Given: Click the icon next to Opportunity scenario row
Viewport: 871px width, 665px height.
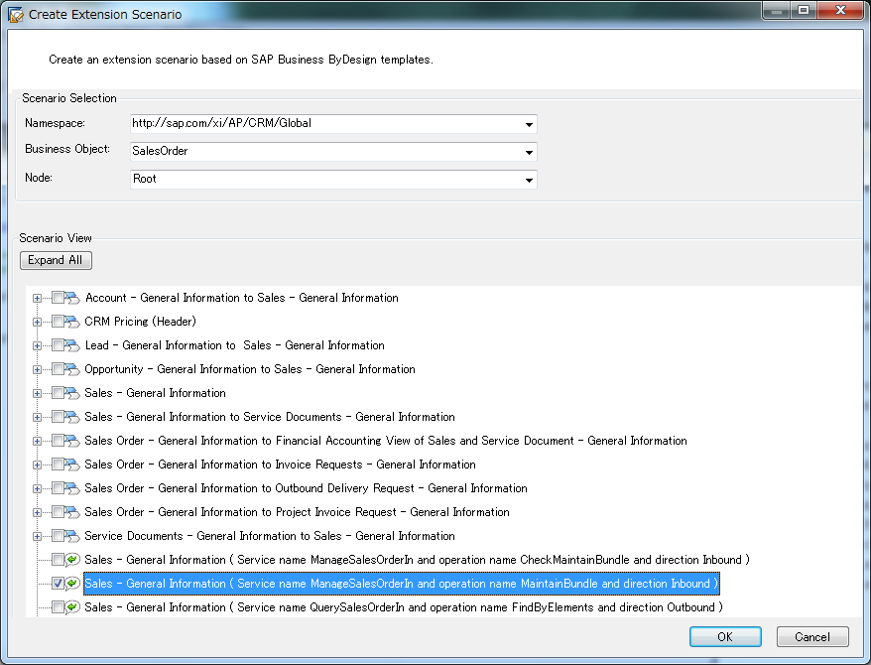Looking at the screenshot, I should 72,369.
